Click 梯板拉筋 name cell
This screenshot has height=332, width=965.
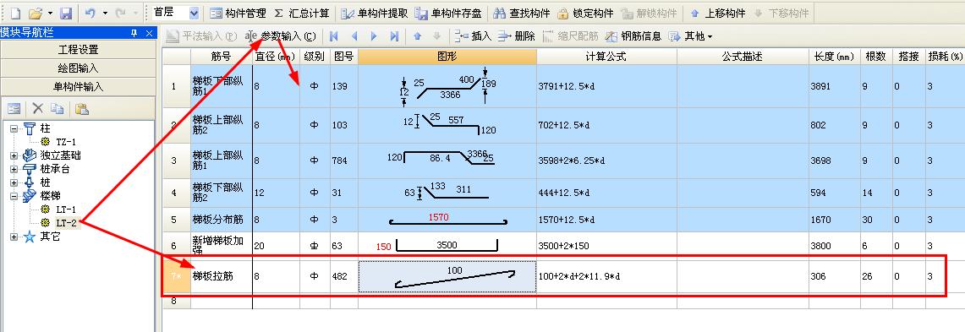(x=221, y=277)
